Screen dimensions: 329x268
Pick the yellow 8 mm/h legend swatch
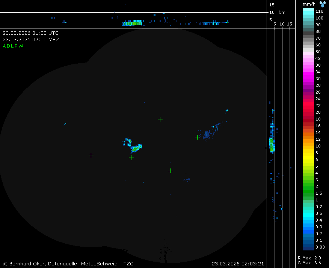pos(308,153)
